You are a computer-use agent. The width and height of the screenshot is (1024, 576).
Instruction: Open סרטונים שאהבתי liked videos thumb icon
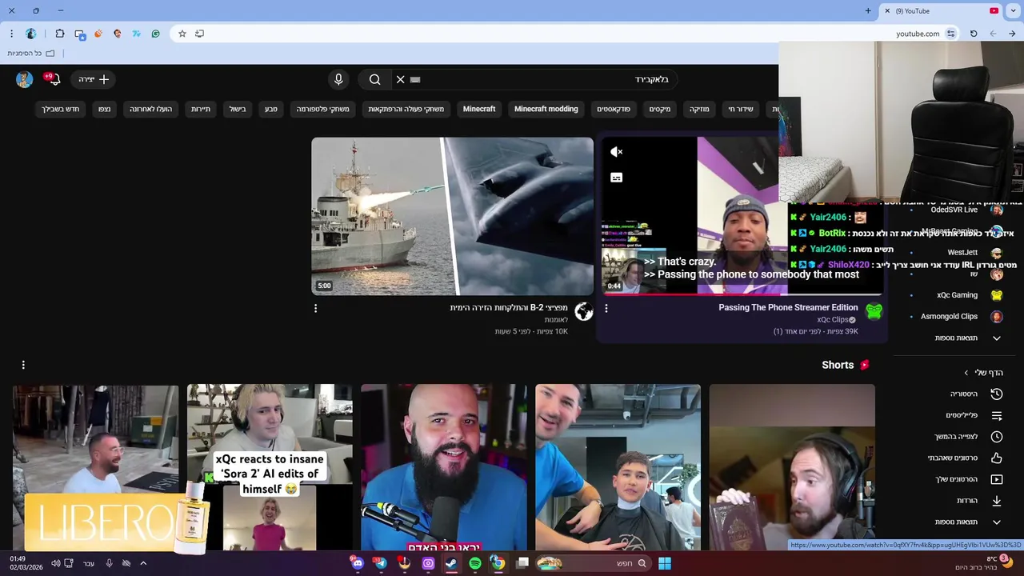click(x=997, y=458)
